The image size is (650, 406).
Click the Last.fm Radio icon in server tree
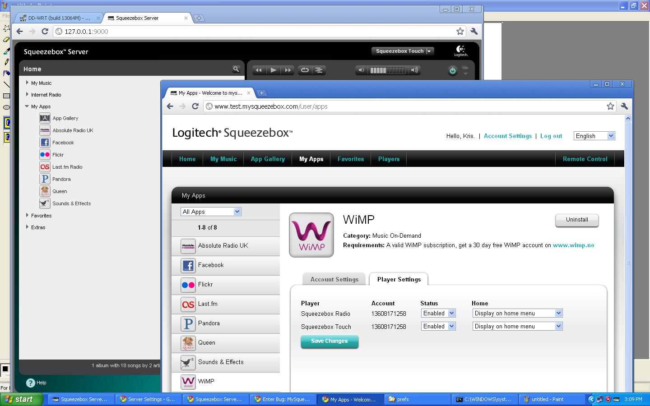point(45,167)
